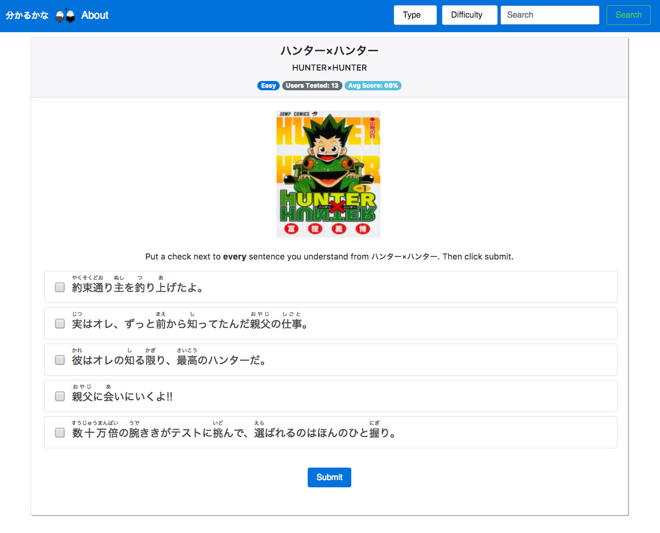660x533 pixels.
Task: Open the About page link
Action: [x=95, y=15]
